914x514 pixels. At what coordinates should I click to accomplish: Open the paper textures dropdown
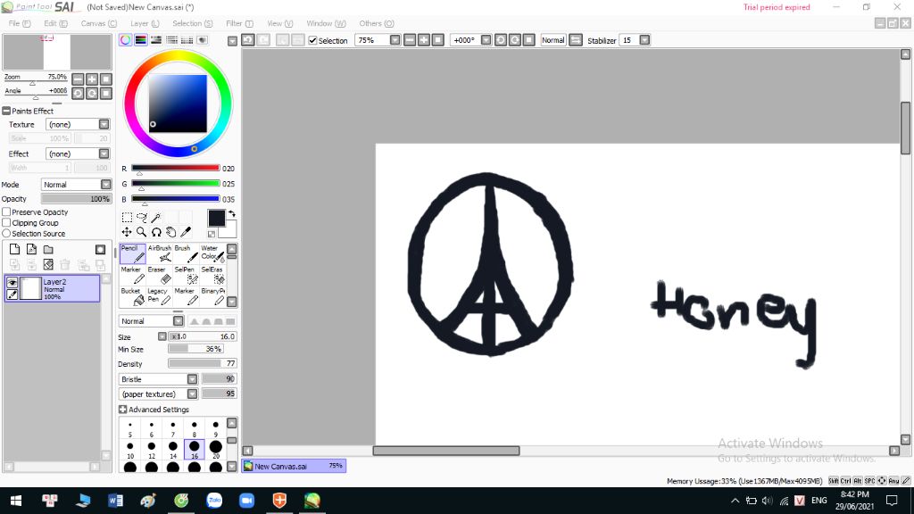click(192, 394)
